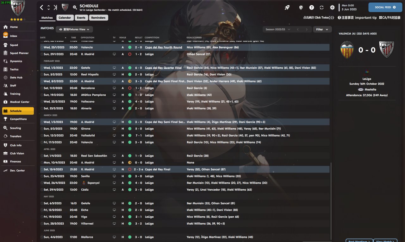
Task: Tick the check circle for Sat, 15/4/2023 R. Madrid
Action: [42, 169]
